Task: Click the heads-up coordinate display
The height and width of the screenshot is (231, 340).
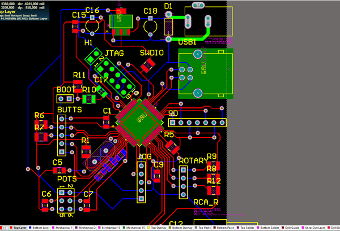Action: tap(24, 10)
